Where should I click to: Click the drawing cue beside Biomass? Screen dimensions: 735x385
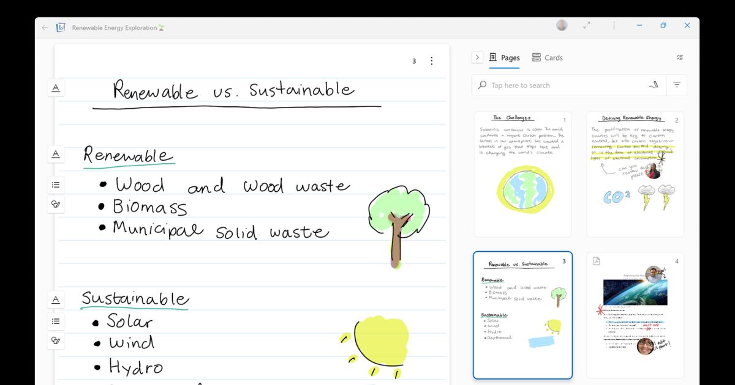pos(56,205)
